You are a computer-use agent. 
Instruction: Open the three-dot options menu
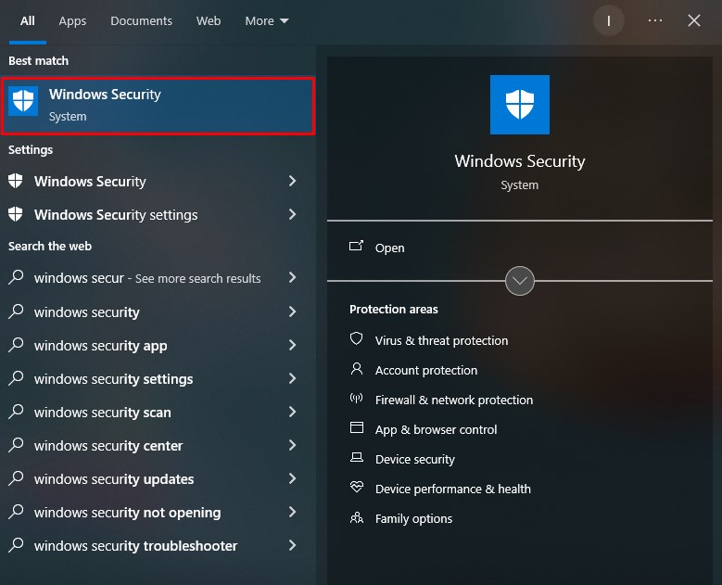coord(654,20)
